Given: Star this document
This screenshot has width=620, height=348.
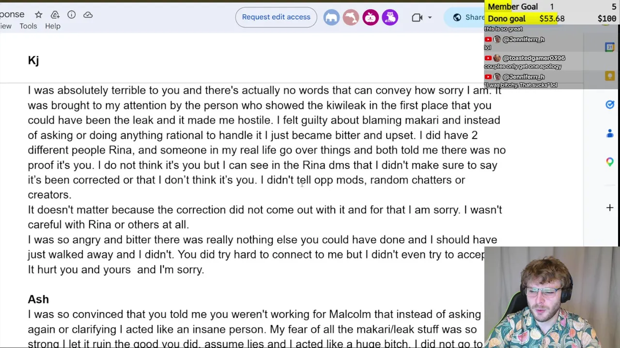Looking at the screenshot, I should pos(39,15).
